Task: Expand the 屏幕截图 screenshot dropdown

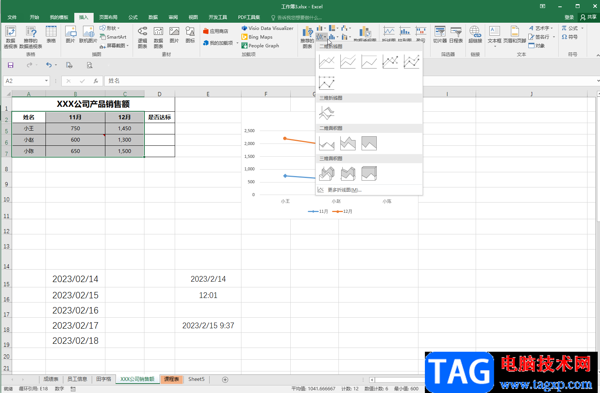Action: [x=128, y=45]
